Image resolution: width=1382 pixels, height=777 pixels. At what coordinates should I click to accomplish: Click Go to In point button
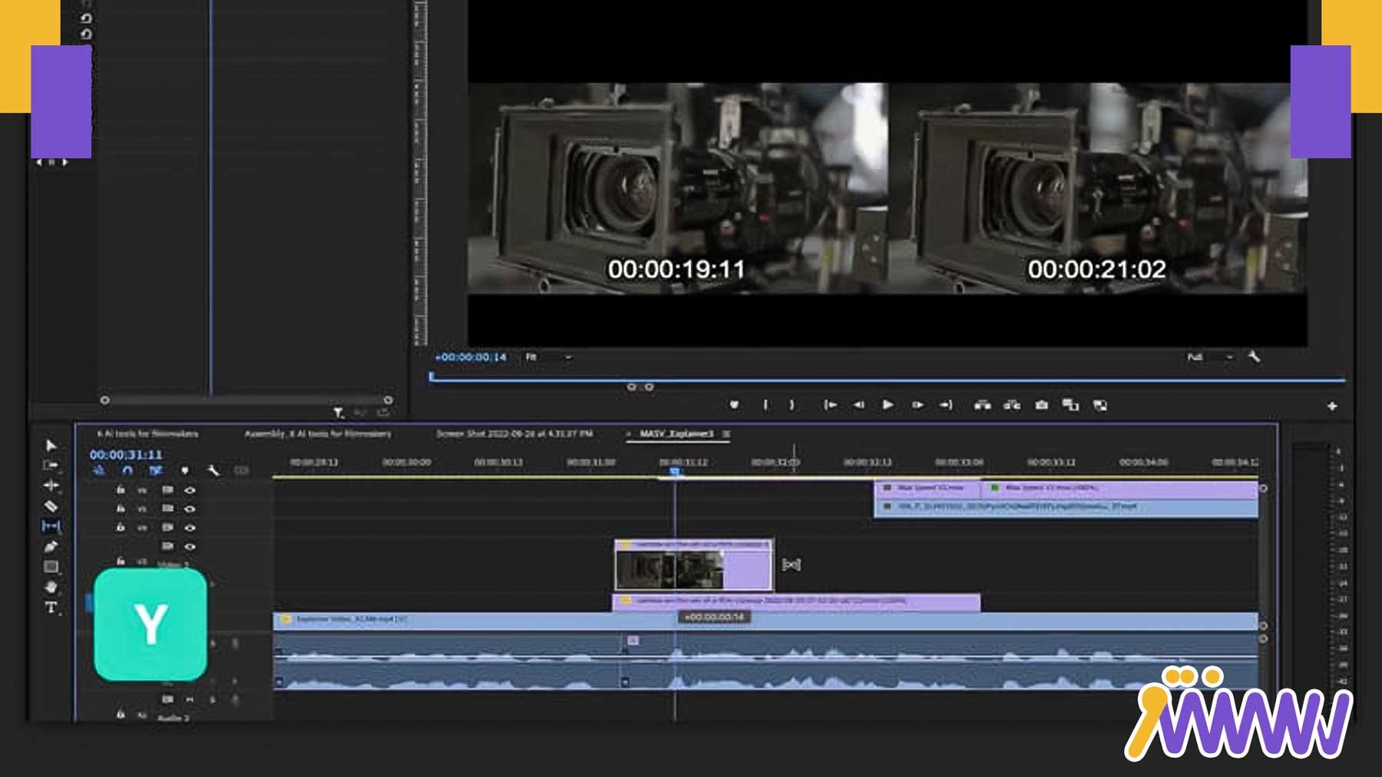click(x=830, y=405)
